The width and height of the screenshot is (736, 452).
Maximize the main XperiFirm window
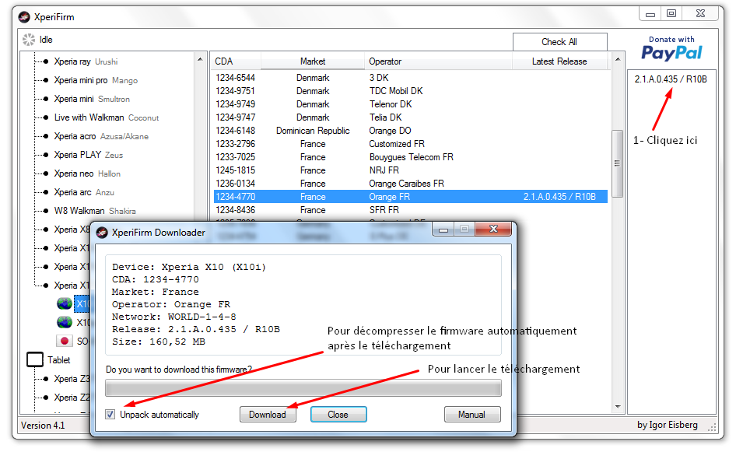click(671, 13)
